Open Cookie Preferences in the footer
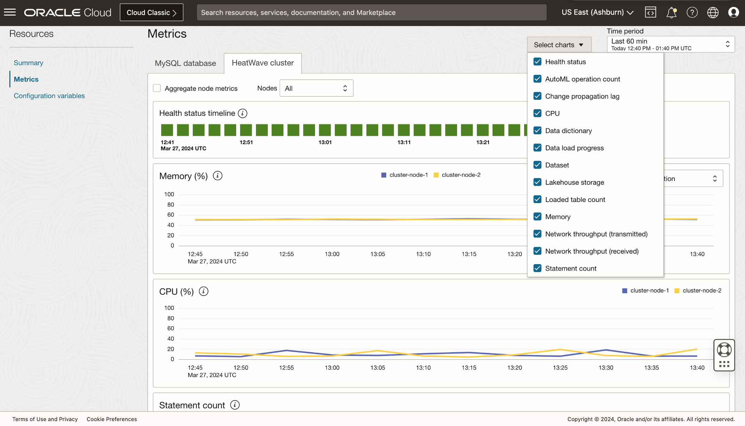 111,419
